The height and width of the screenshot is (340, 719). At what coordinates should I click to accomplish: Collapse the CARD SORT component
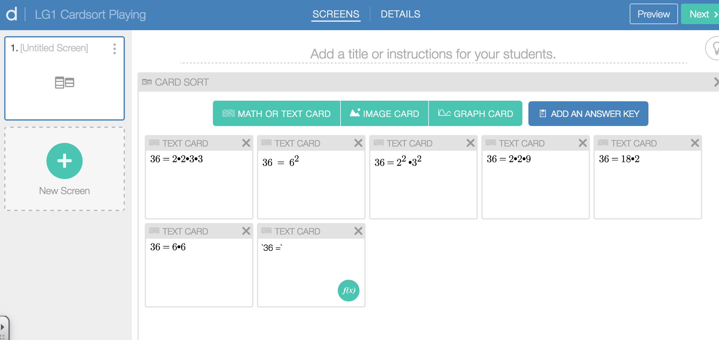716,82
